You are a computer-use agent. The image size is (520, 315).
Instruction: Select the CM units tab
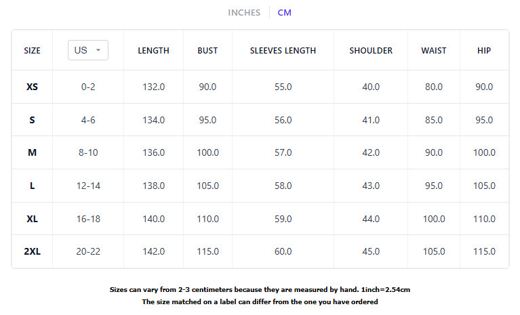284,13
